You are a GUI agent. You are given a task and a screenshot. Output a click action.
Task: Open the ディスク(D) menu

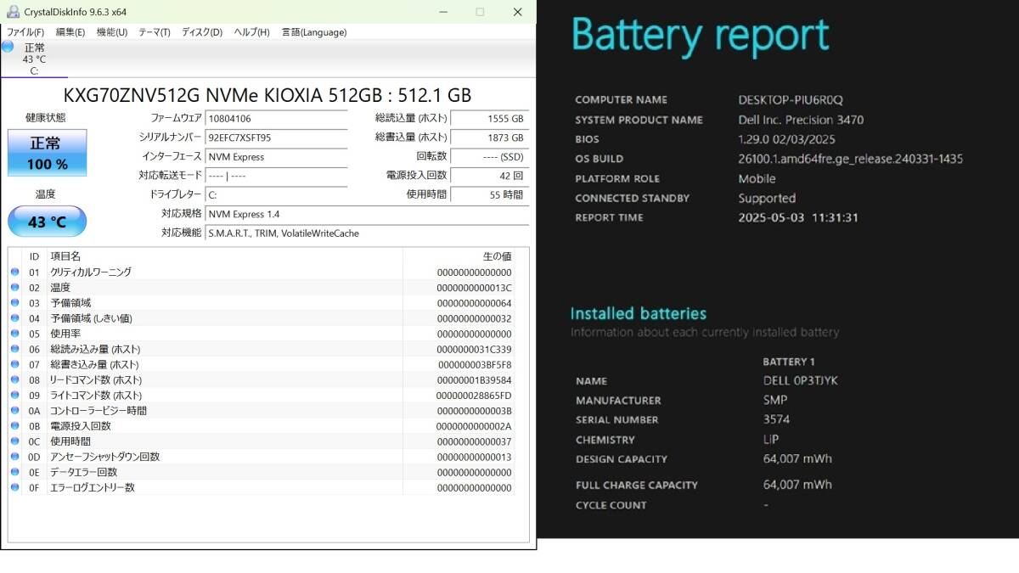pos(202,32)
